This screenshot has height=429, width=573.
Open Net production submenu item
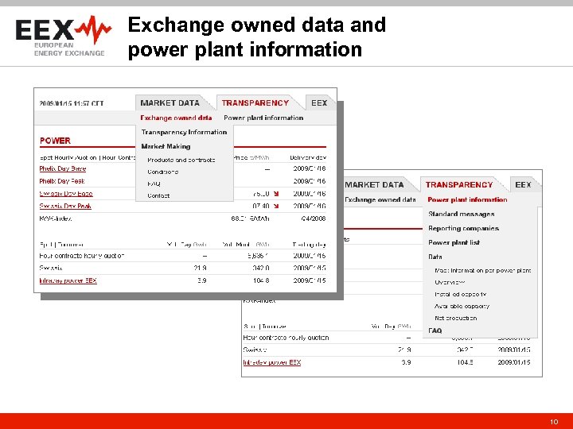[456, 318]
